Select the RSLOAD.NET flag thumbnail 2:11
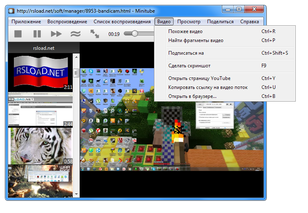This screenshot has width=308, height=213. 40,72
